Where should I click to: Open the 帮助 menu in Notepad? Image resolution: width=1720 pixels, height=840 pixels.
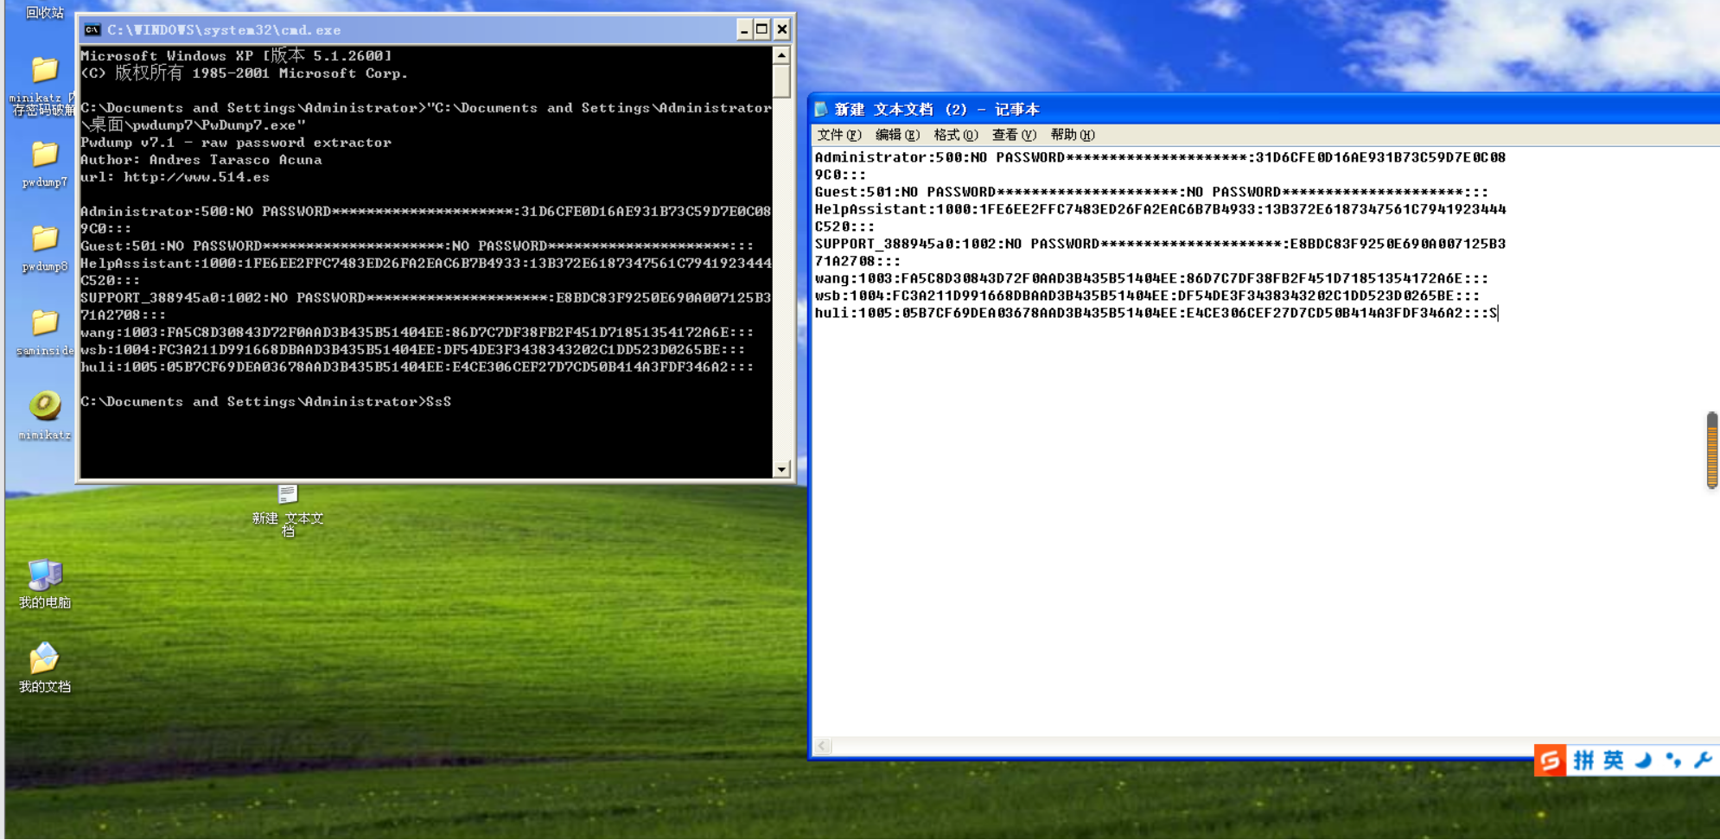(1073, 135)
